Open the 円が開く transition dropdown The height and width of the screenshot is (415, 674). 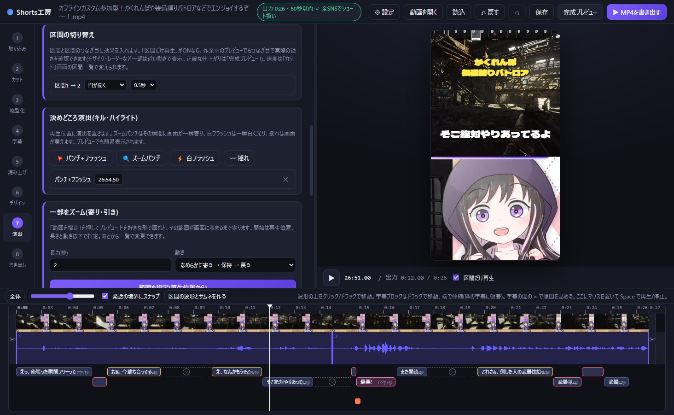105,85
